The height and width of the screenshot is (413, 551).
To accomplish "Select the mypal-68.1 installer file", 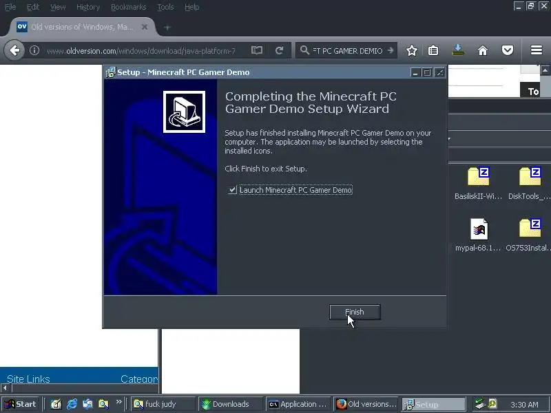I will point(478,235).
